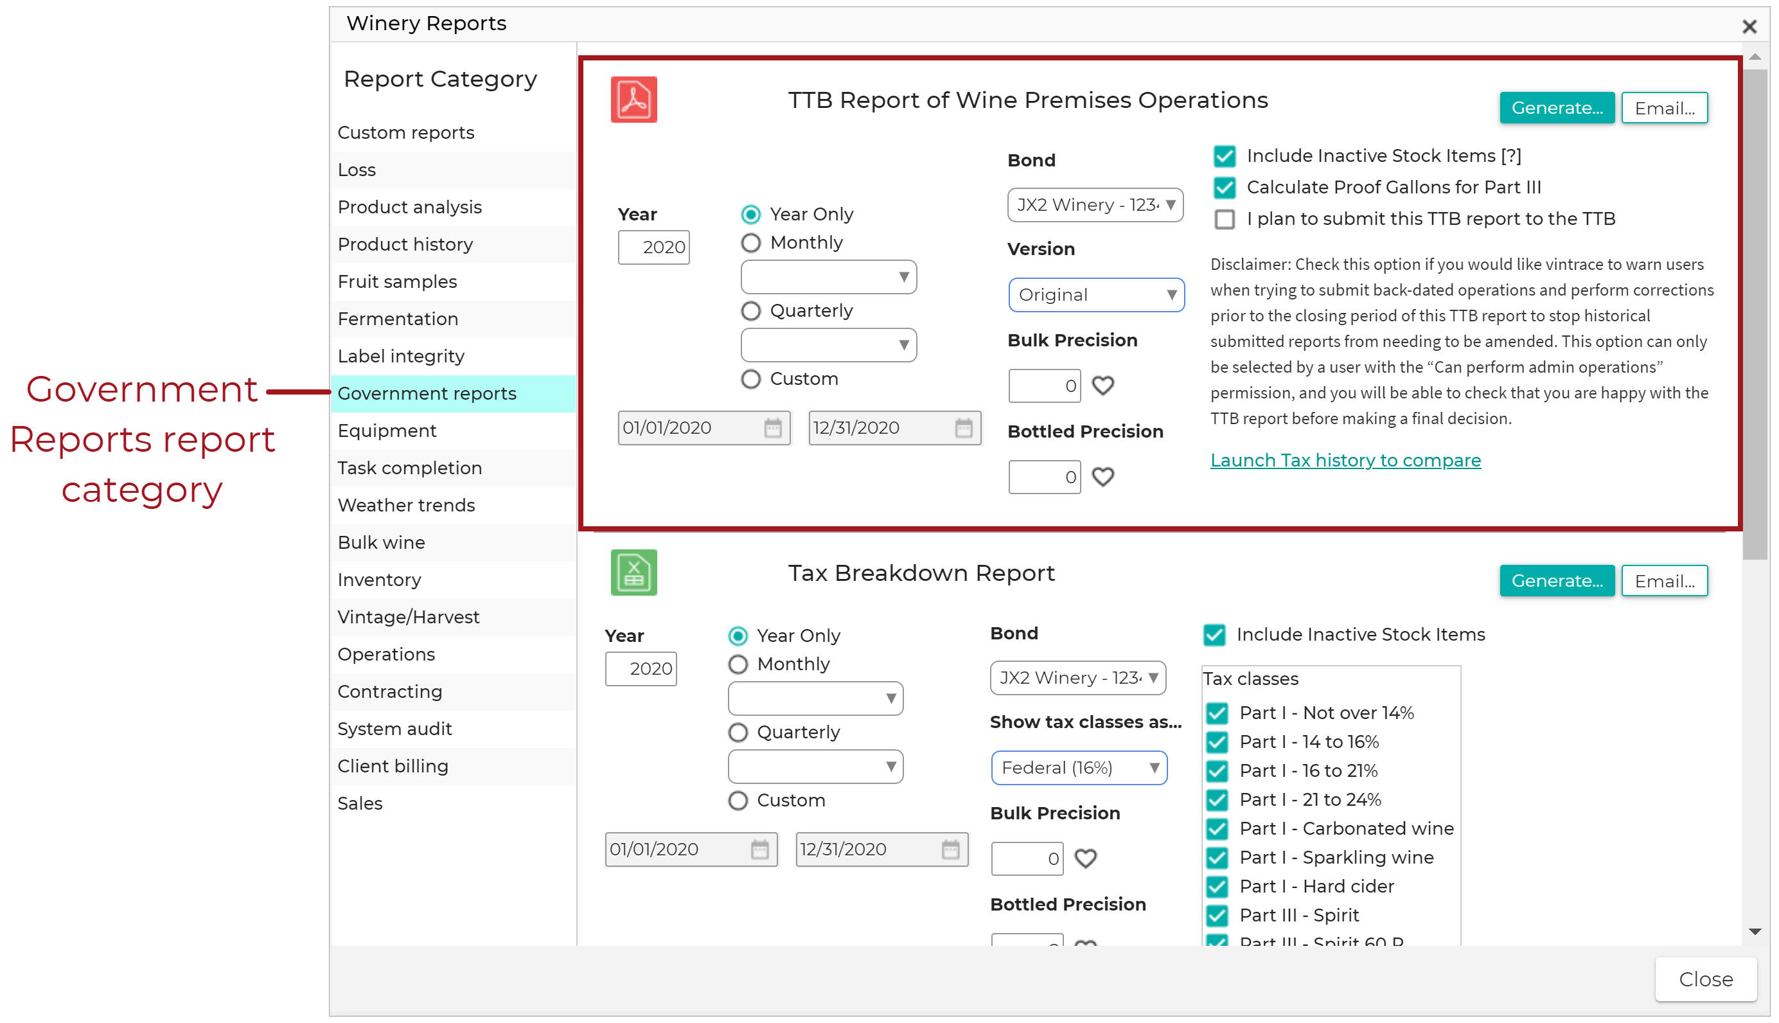Select Monthly radio in TTB report
This screenshot has width=1779, height=1023.
751,243
